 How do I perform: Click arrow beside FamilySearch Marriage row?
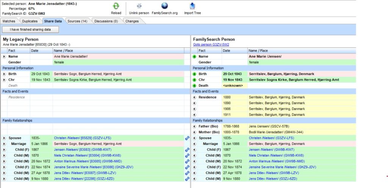194,144
